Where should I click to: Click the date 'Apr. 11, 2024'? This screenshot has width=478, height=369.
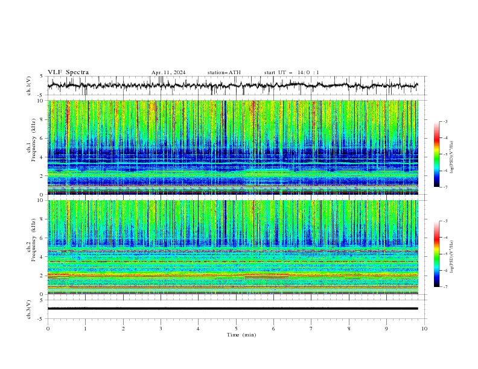tap(168, 72)
